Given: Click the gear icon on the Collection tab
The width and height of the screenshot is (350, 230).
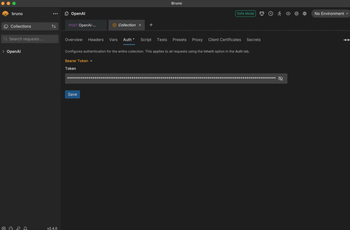Looking at the screenshot, I should [x=115, y=25].
